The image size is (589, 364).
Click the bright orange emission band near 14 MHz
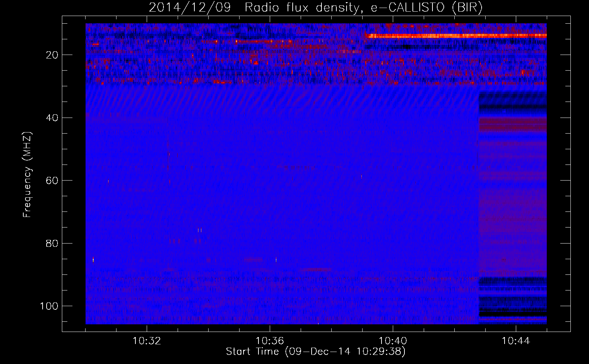456,36
